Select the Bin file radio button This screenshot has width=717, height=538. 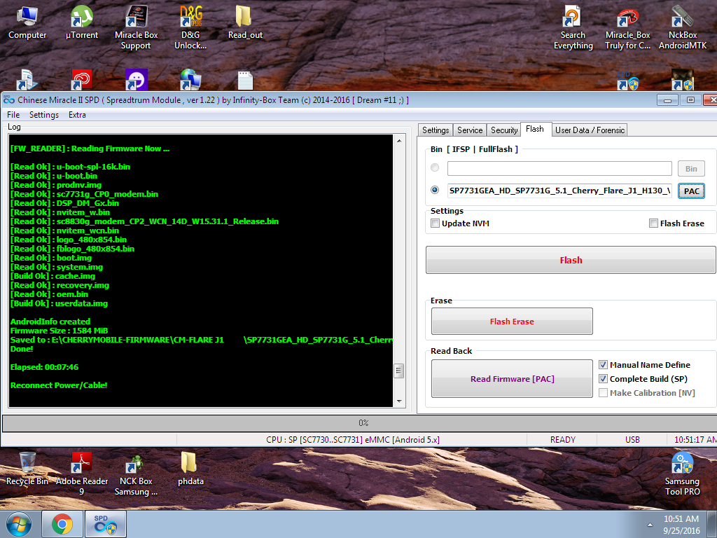(x=435, y=168)
